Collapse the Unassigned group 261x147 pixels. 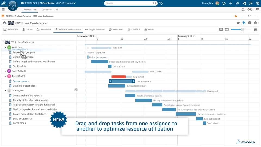click(x=5, y=91)
